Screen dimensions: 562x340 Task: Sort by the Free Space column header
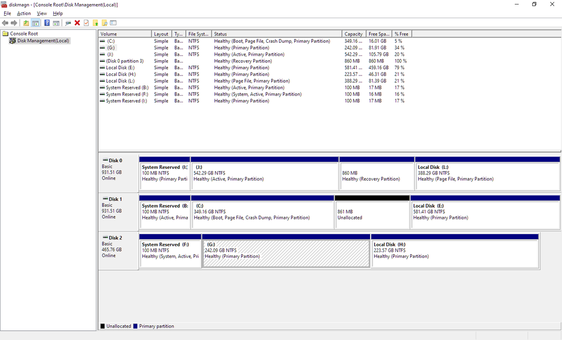click(x=379, y=34)
